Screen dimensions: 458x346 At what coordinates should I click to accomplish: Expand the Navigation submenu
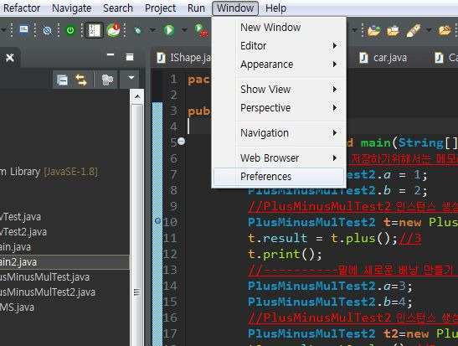point(279,133)
